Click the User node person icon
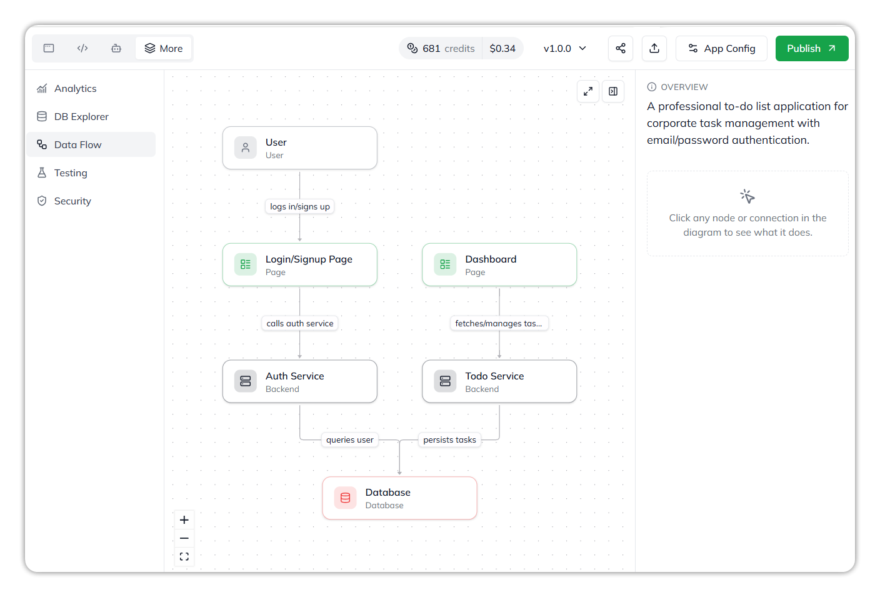This screenshot has width=880, height=597. (246, 148)
